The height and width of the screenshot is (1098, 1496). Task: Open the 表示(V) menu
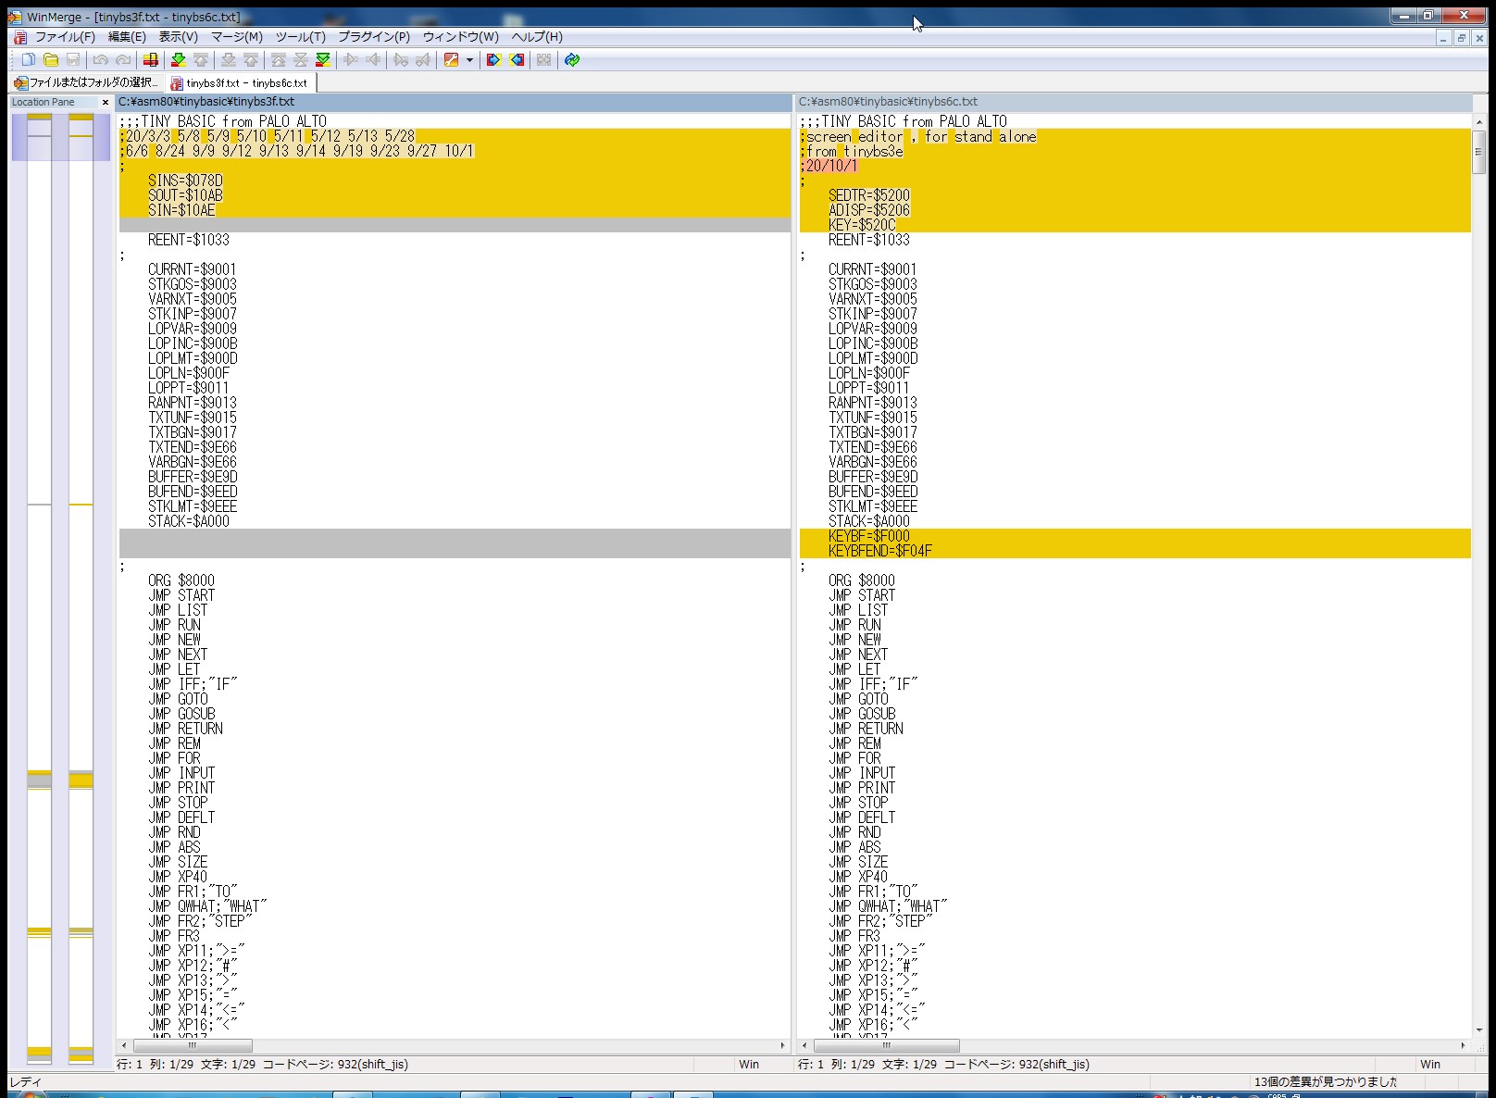pos(178,37)
